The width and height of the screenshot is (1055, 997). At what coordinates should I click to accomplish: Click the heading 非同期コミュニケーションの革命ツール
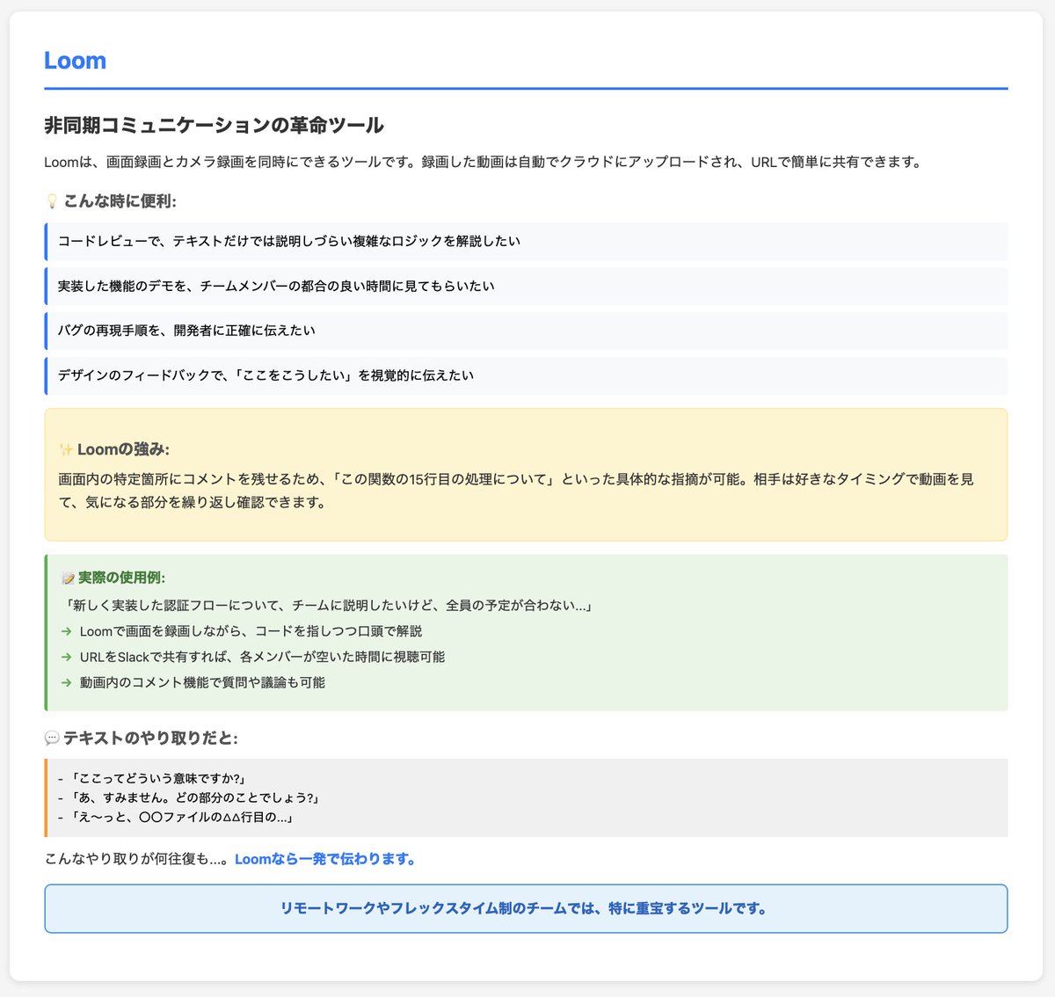(214, 125)
